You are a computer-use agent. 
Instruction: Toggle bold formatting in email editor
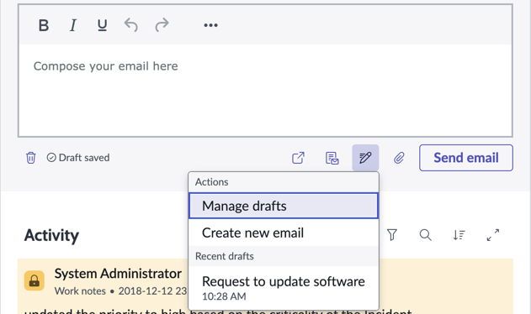click(44, 25)
